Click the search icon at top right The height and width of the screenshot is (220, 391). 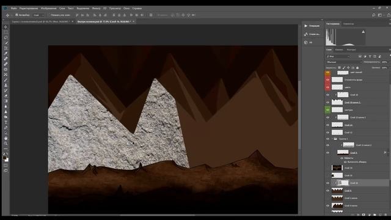[x=373, y=15]
